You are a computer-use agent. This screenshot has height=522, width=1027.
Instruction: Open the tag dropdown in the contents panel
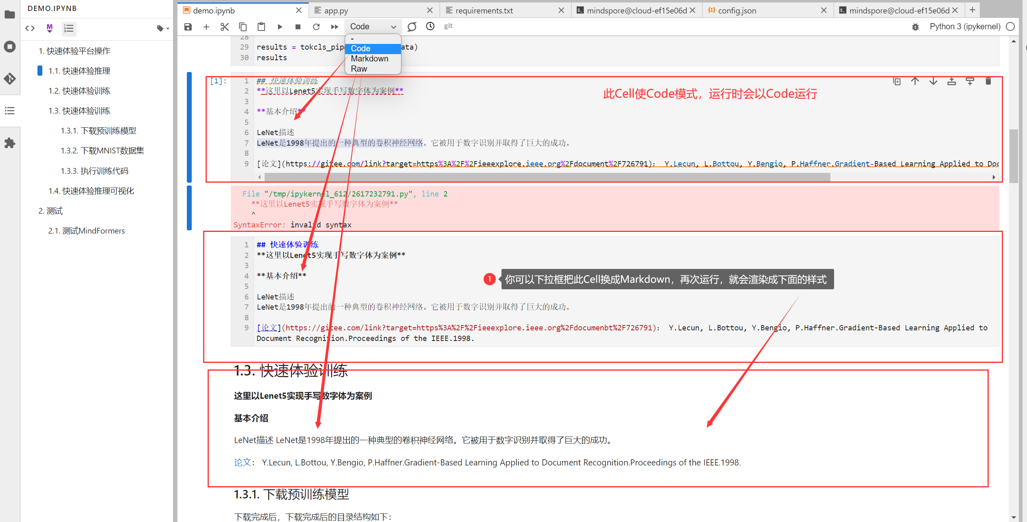pyautogui.click(x=162, y=28)
